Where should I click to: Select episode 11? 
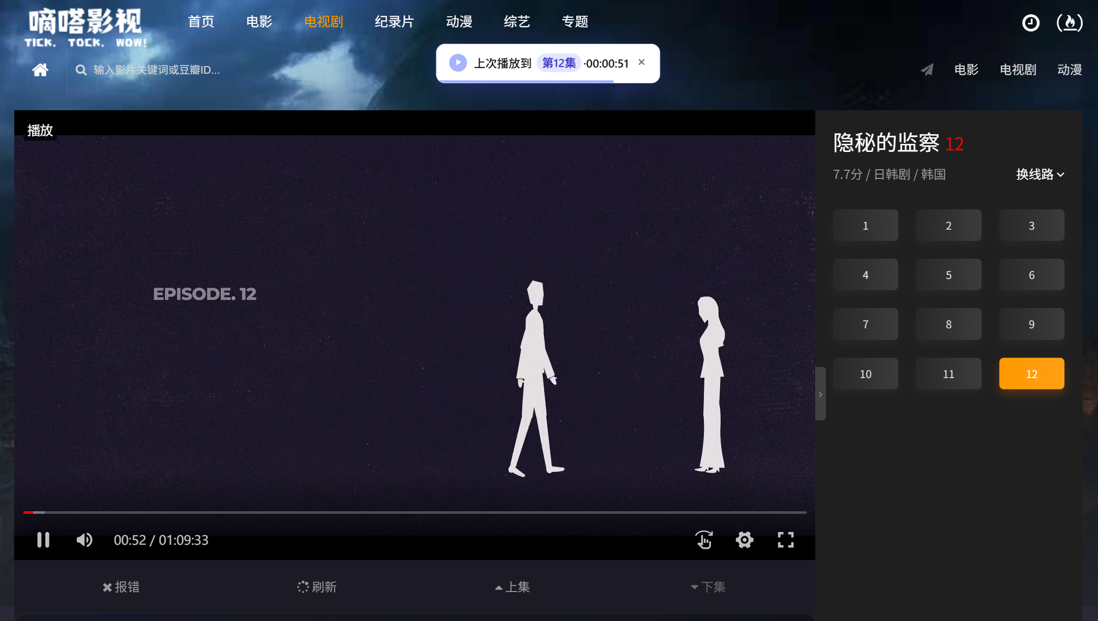(x=948, y=374)
